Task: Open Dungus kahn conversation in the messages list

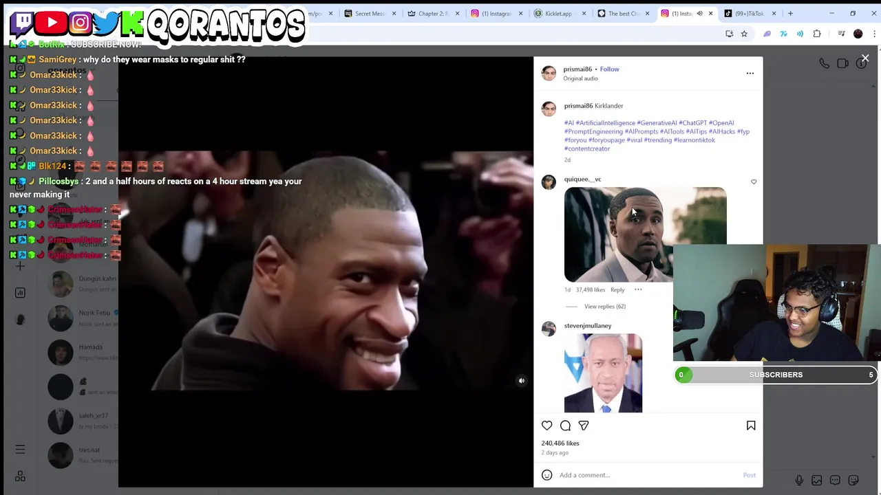Action: (x=81, y=283)
